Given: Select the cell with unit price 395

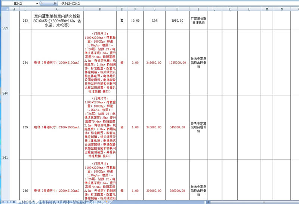Looking at the screenshot, I should (x=154, y=21).
